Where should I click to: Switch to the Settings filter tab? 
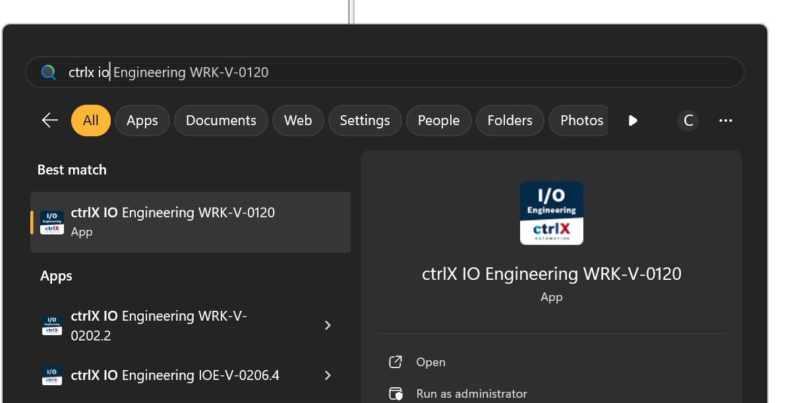click(x=365, y=121)
